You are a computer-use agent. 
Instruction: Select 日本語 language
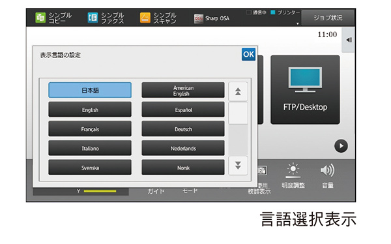(x=90, y=90)
